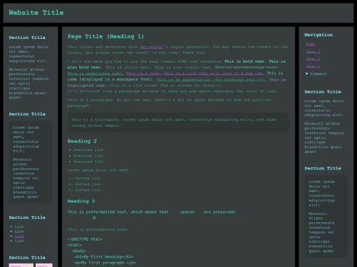
Task: Click the ':D' preformatted smiley
Action: [x=93, y=218]
